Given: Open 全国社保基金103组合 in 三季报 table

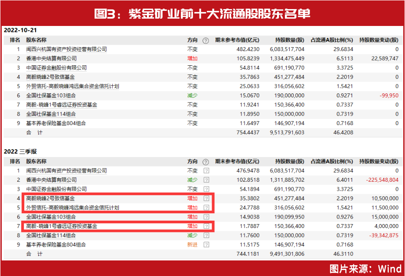Looking at the screenshot, I should [51, 217].
